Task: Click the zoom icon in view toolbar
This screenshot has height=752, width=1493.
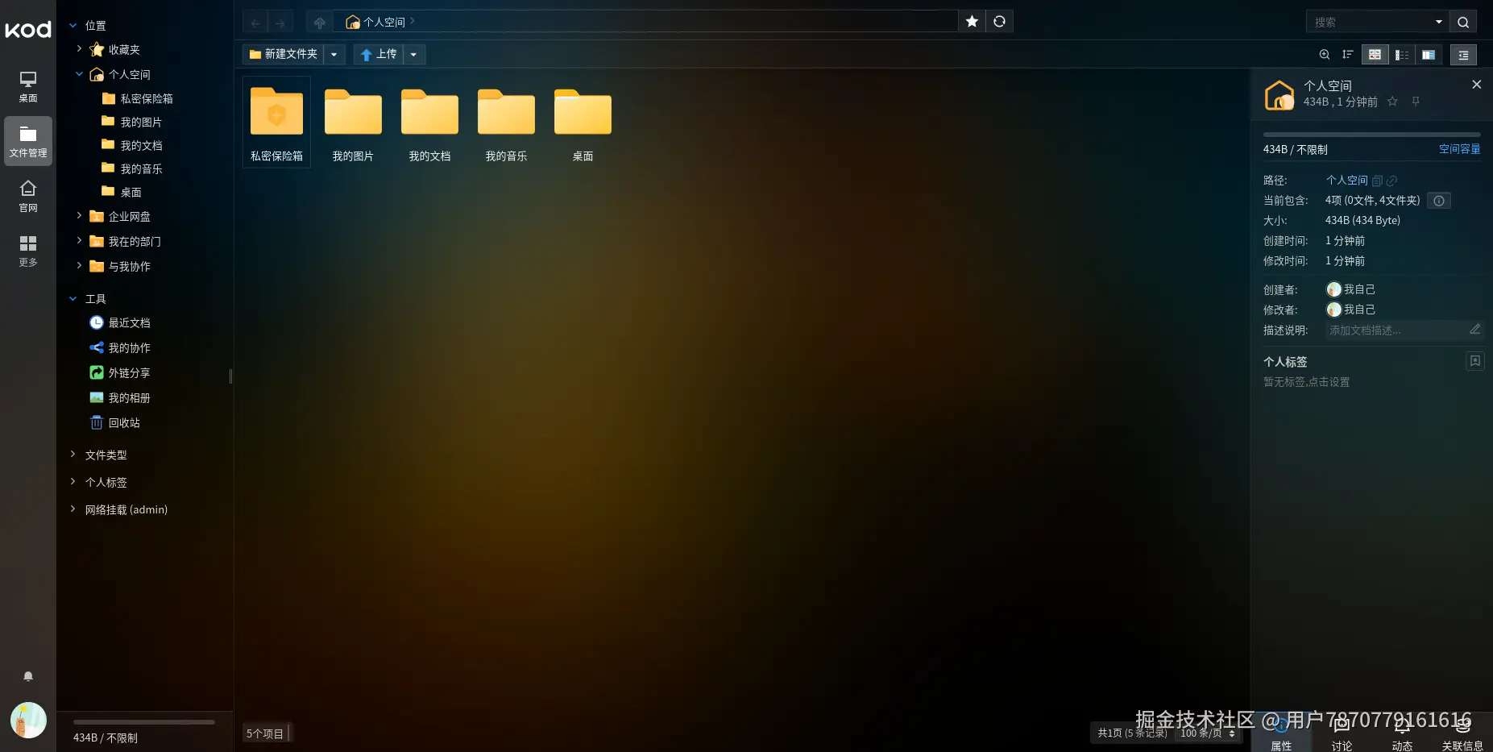Action: pos(1324,55)
